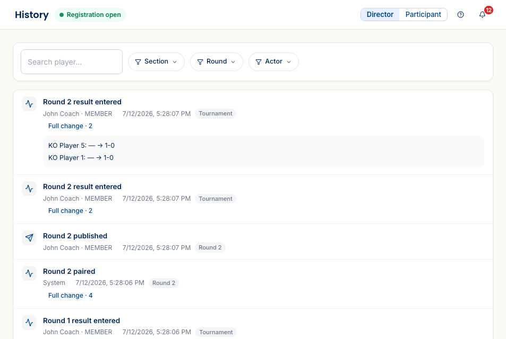Click the activity icon beside second Round 2 result entered
The image size is (506, 339).
[29, 189]
